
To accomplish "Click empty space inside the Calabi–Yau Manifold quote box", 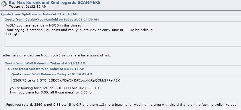I will point(123,42).
